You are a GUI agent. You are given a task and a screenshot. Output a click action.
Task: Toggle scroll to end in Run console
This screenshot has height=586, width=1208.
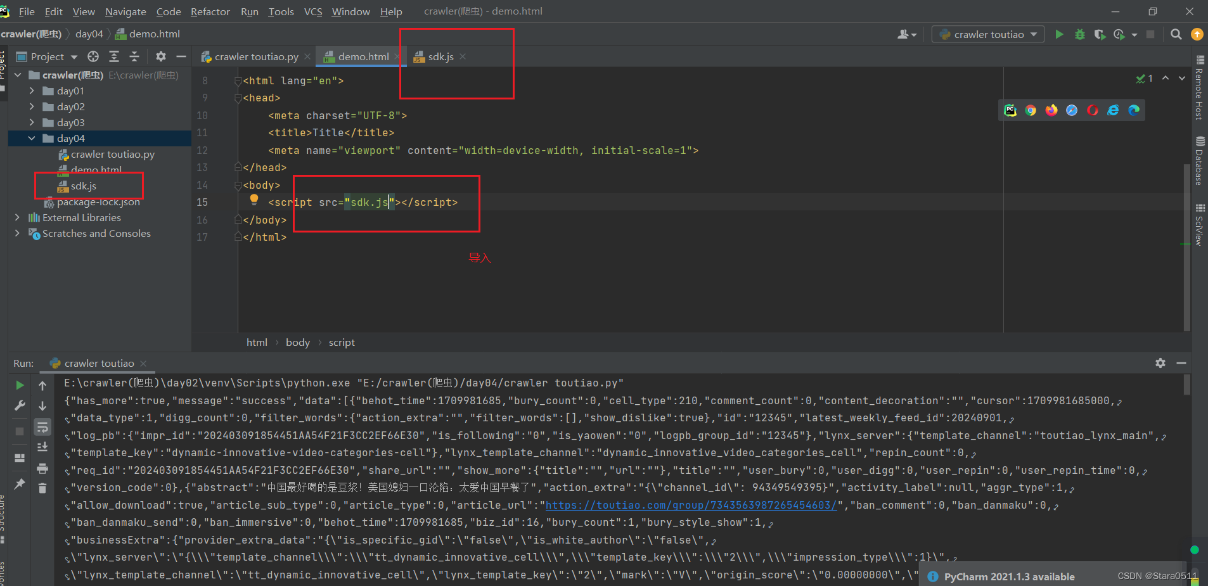point(42,447)
